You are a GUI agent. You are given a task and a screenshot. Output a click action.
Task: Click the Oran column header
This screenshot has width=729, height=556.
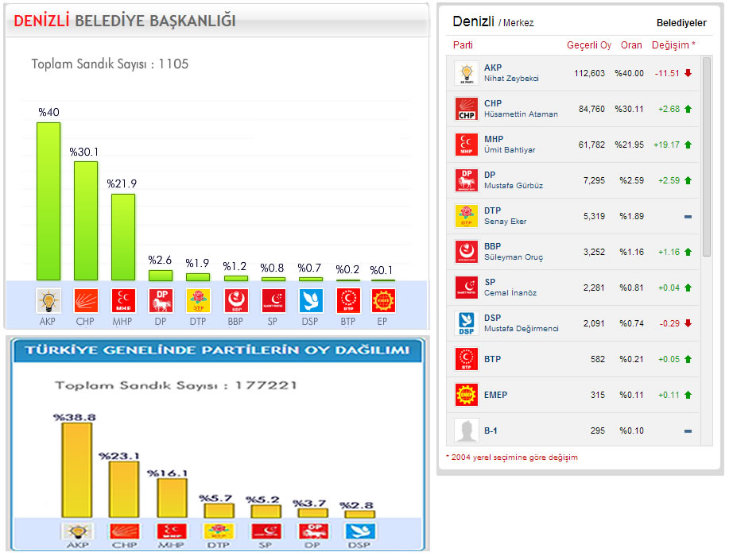pos(631,45)
